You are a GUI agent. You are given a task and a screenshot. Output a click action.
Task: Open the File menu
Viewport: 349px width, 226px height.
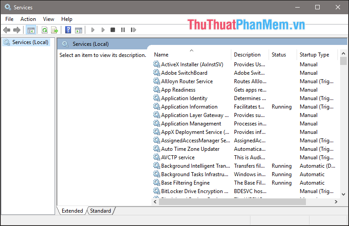(9, 19)
